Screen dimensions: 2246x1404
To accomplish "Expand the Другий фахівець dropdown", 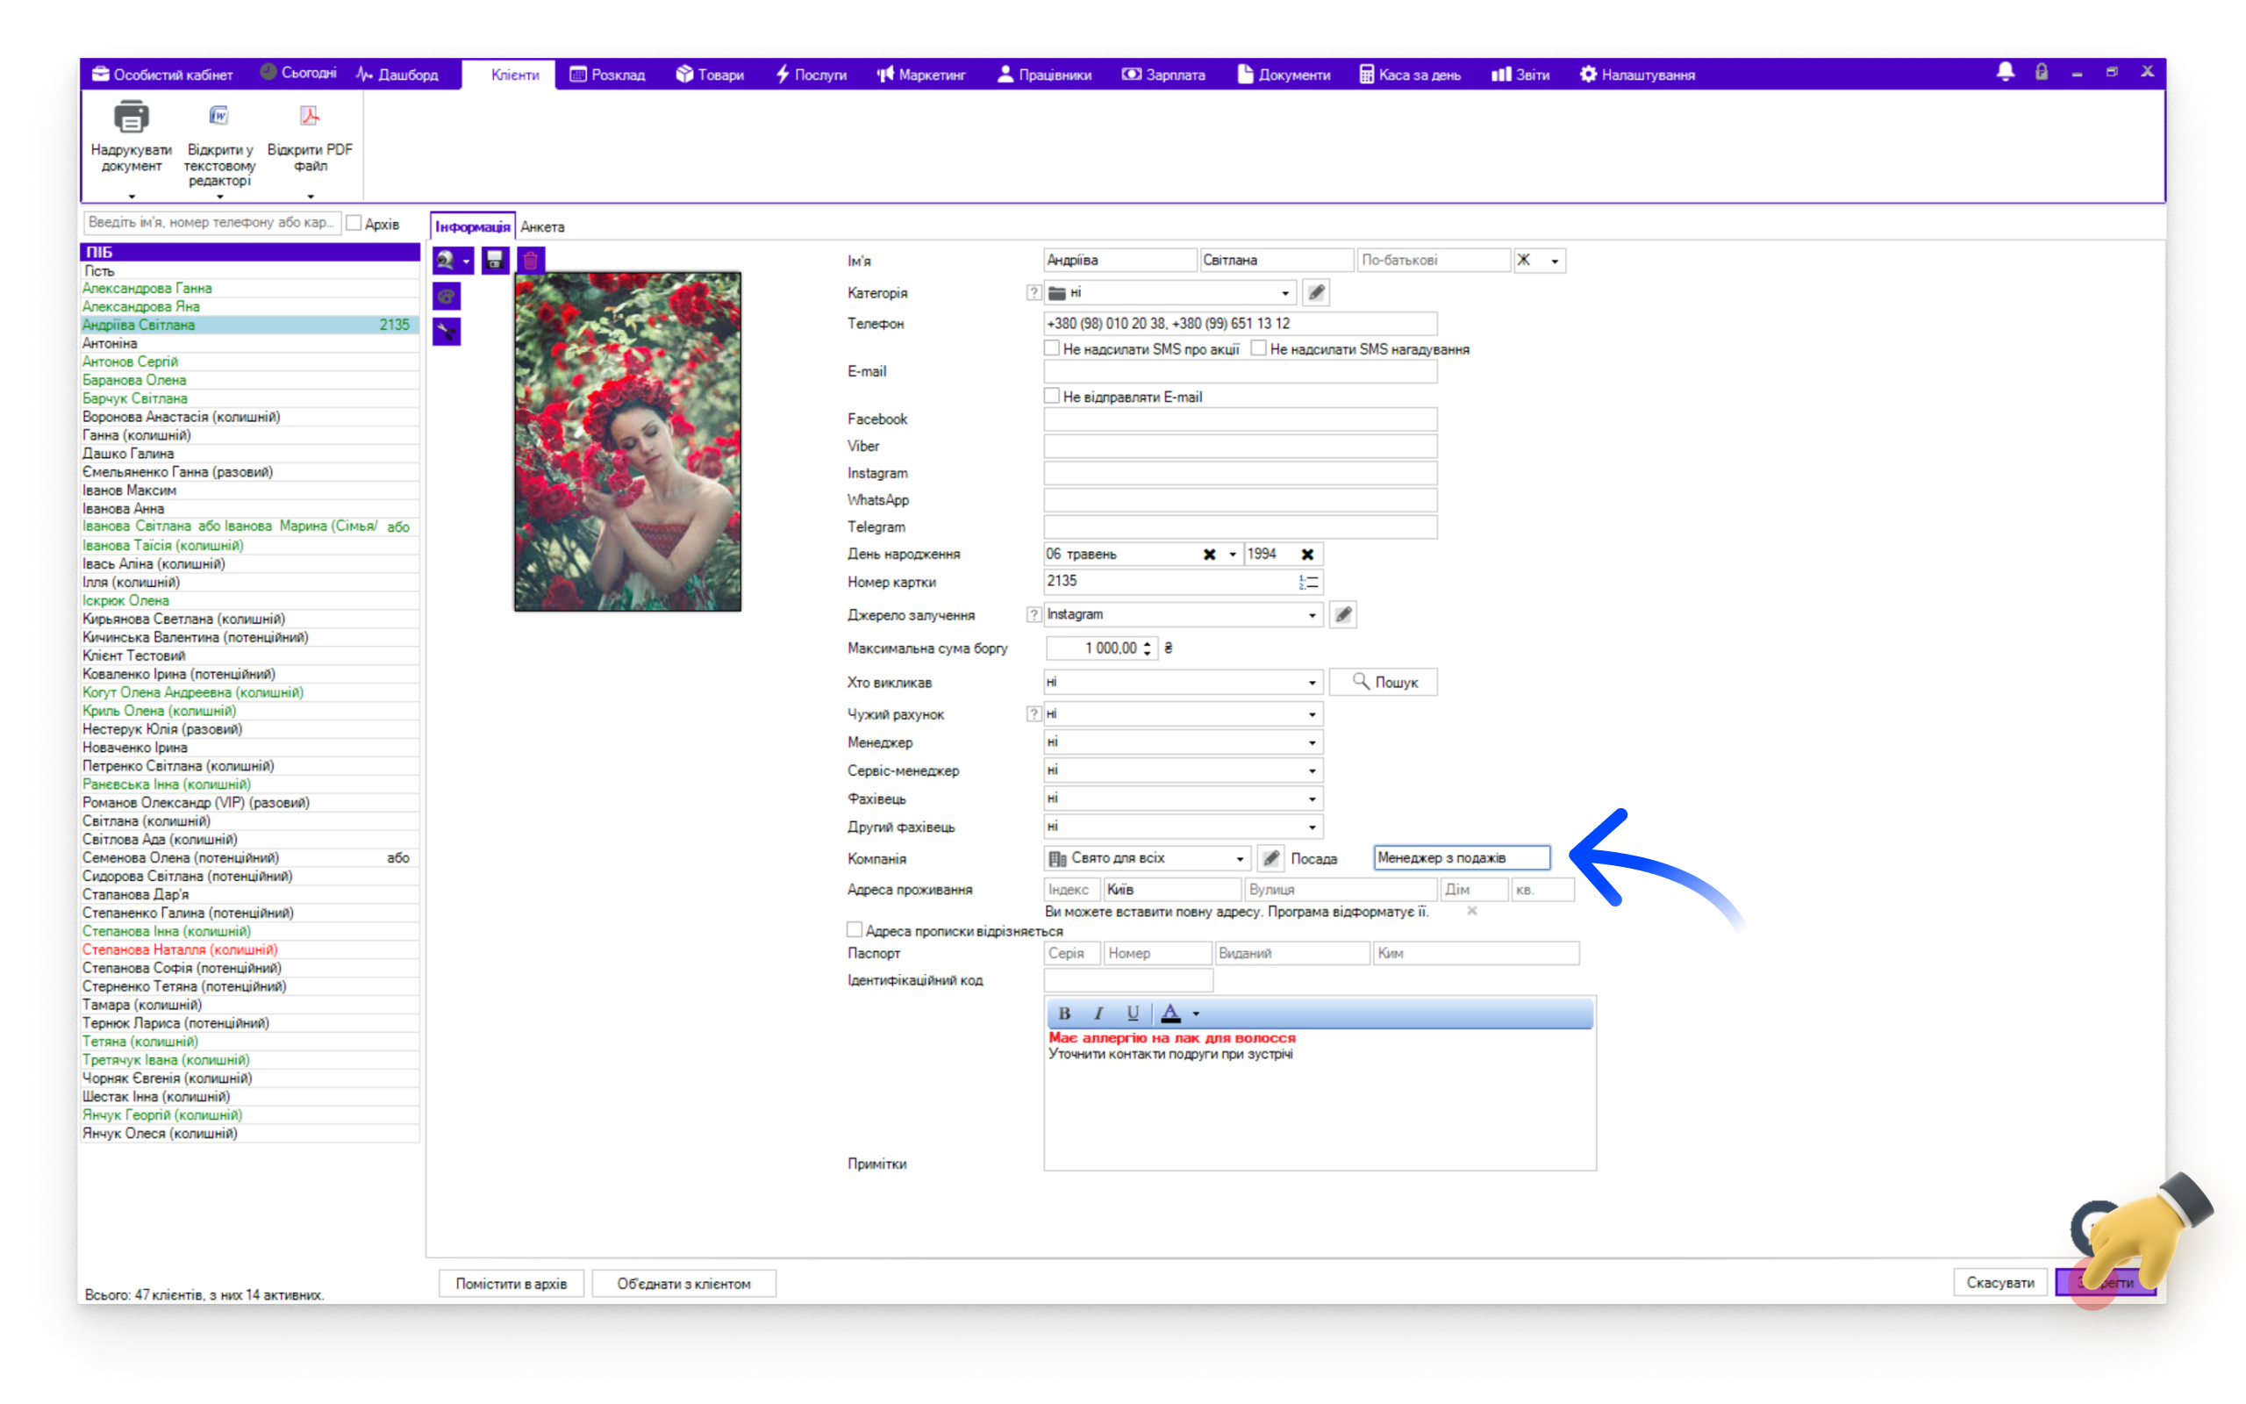I will pyautogui.click(x=1313, y=827).
